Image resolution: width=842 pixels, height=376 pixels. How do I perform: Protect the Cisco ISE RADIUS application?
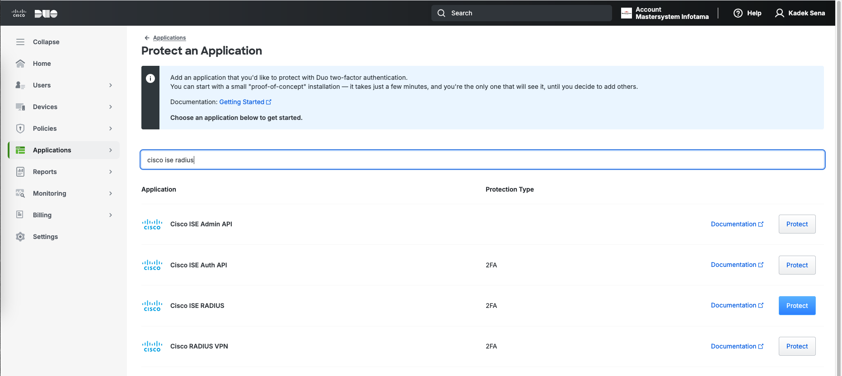click(x=797, y=306)
